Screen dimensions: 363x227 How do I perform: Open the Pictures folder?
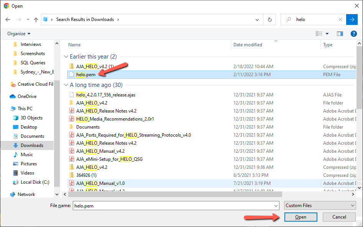pyautogui.click(x=29, y=164)
